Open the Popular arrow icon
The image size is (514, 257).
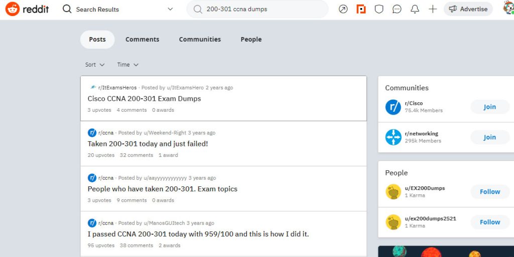click(343, 9)
